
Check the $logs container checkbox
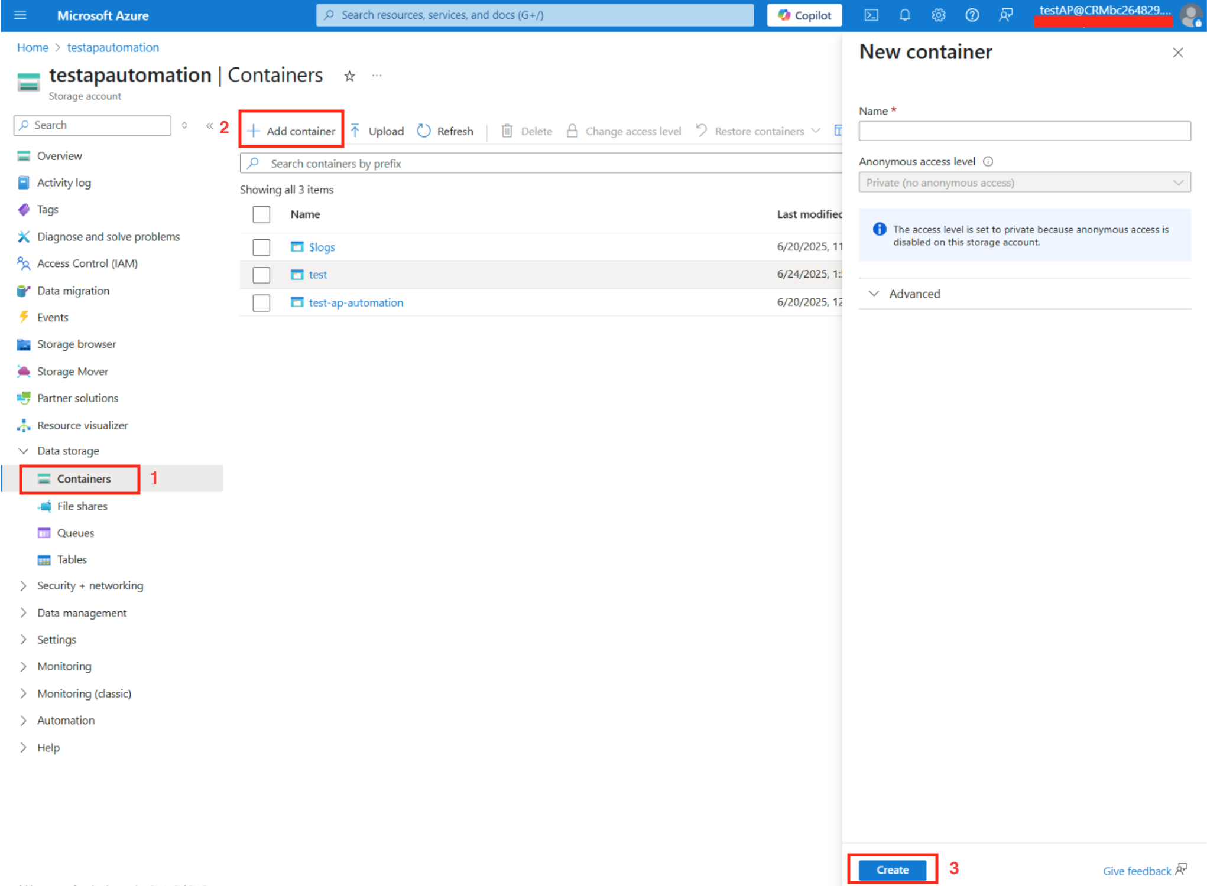tap(261, 247)
